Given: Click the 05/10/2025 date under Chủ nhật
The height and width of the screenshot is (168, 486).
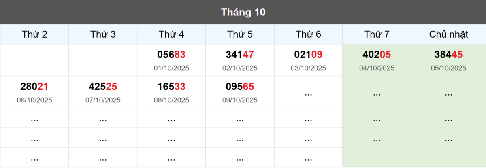Looking at the screenshot, I should (448, 68).
